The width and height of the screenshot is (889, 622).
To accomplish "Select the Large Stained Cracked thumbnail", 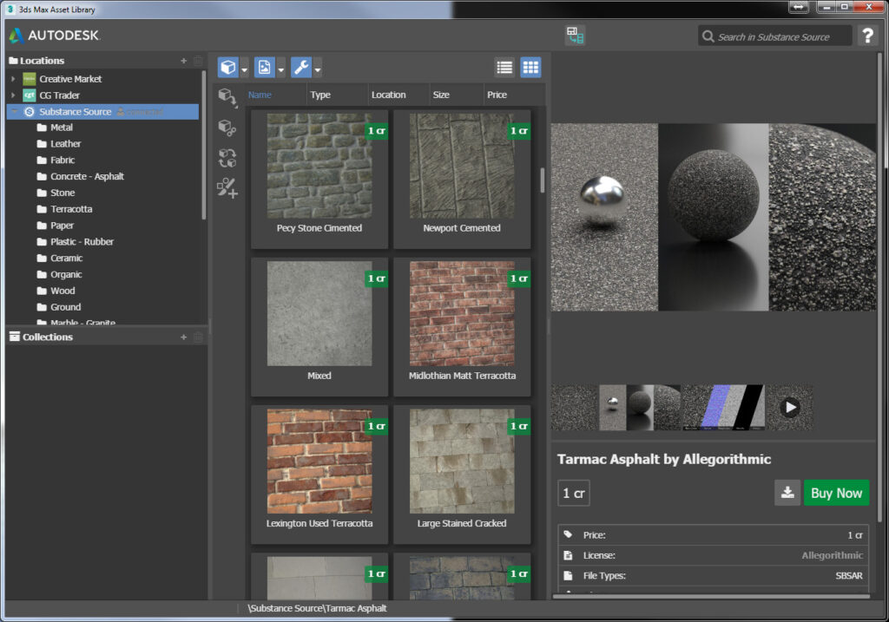I will [462, 462].
